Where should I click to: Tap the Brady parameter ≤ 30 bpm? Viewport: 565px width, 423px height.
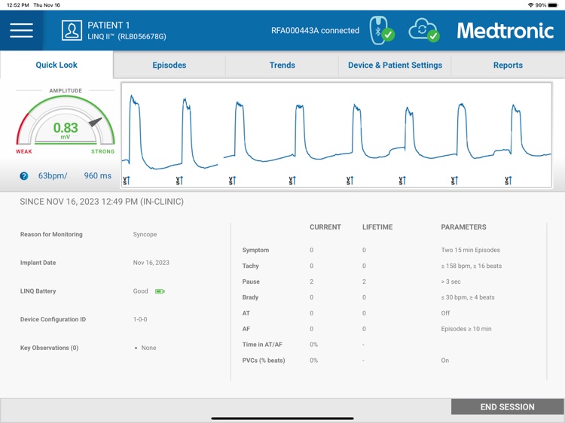pyautogui.click(x=468, y=297)
